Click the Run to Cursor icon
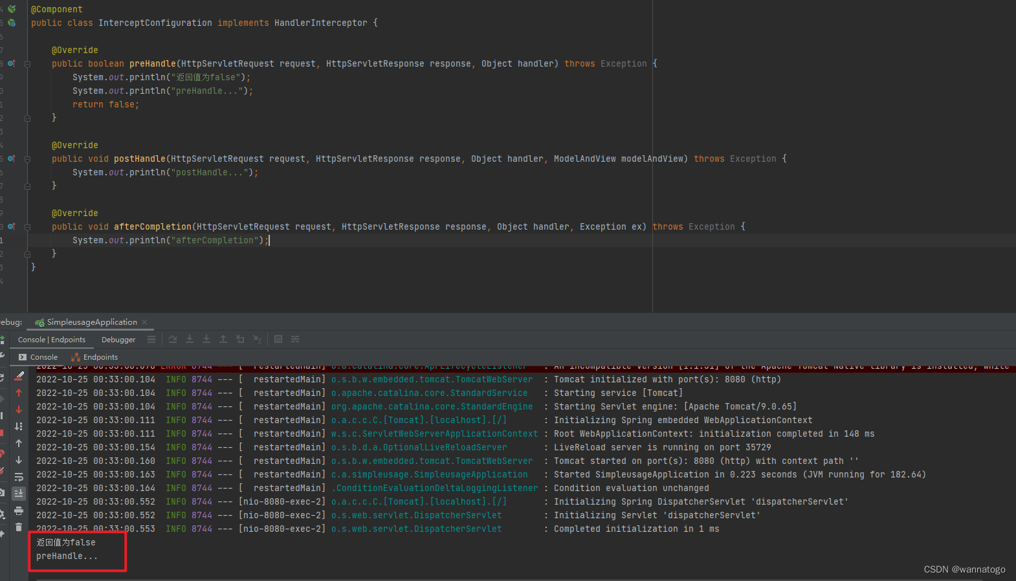This screenshot has width=1016, height=581. click(x=257, y=339)
